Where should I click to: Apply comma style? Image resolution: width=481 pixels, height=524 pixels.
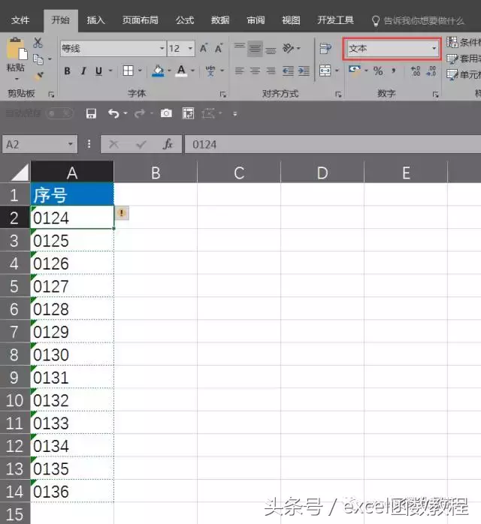point(394,71)
